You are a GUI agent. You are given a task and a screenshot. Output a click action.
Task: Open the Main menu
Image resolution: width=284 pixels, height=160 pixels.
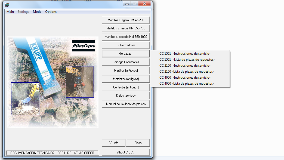coord(10,12)
